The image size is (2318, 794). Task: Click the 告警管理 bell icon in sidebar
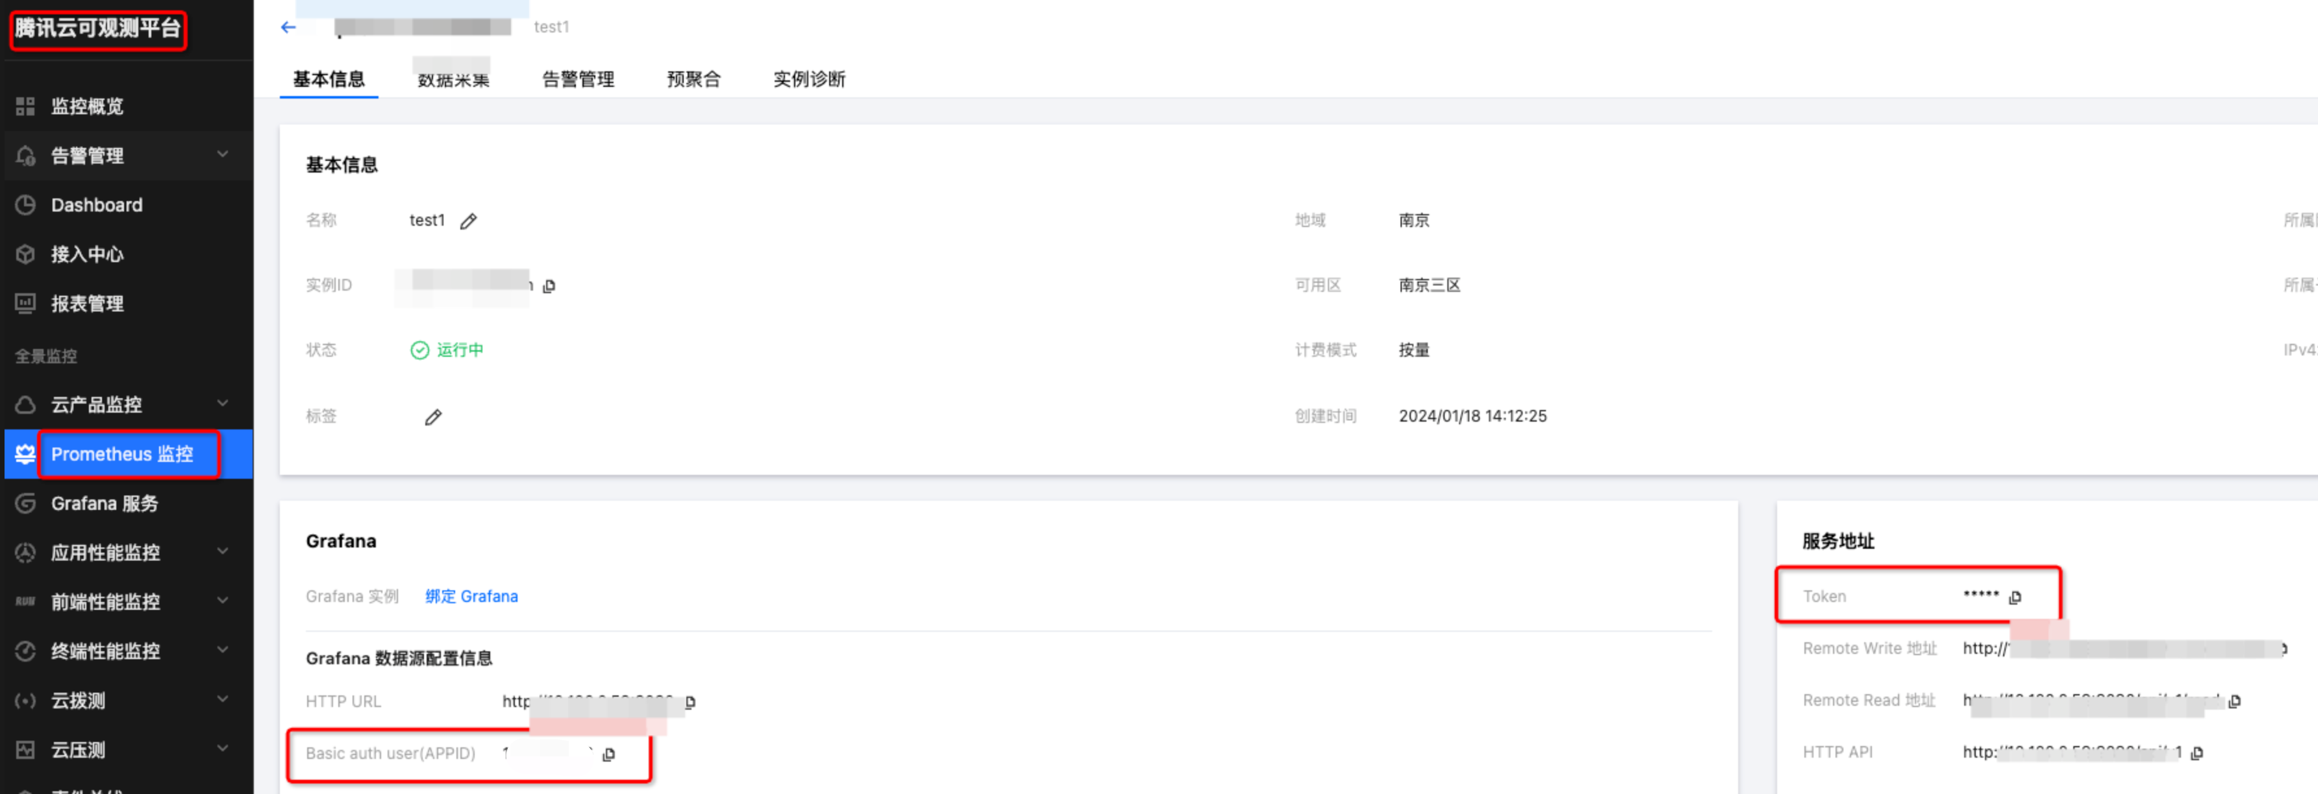click(x=25, y=156)
